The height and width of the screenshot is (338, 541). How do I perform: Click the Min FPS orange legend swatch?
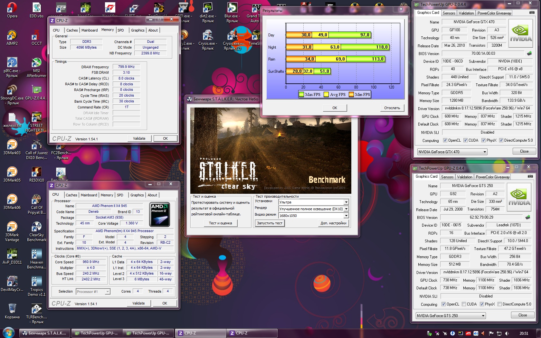tap(351, 95)
